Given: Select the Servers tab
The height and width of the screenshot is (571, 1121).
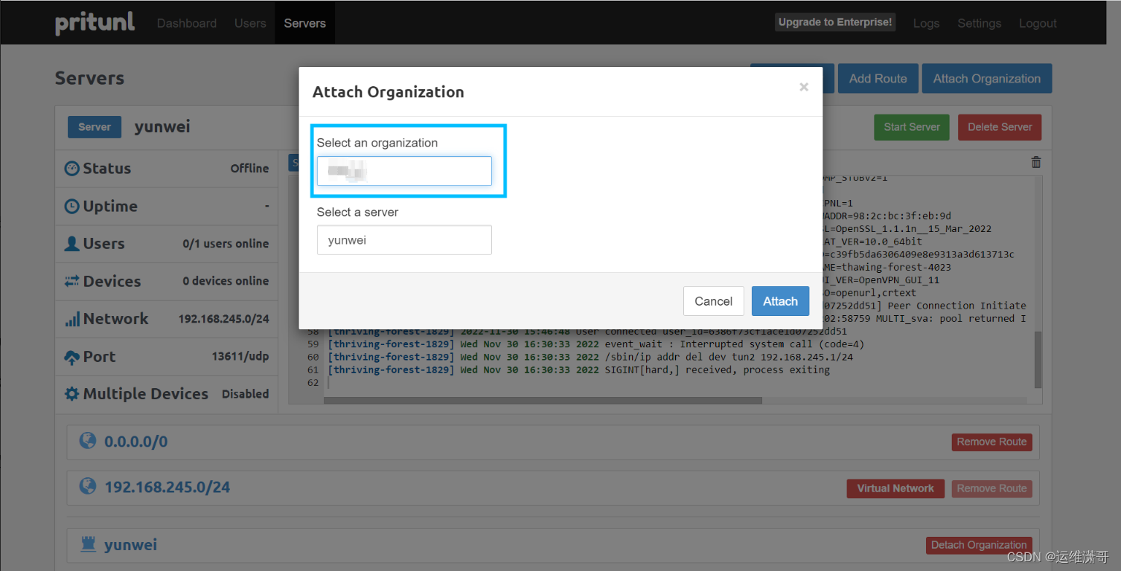Looking at the screenshot, I should [305, 23].
